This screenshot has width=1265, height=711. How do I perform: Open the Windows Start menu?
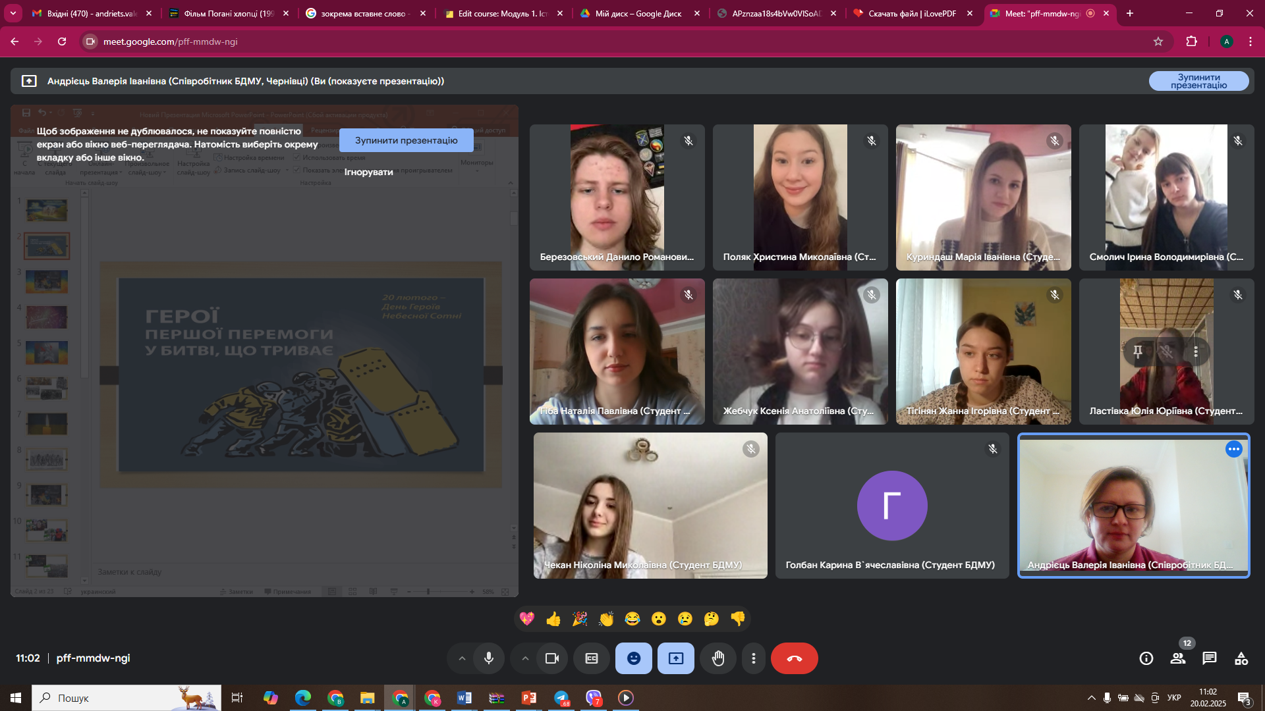[16, 698]
